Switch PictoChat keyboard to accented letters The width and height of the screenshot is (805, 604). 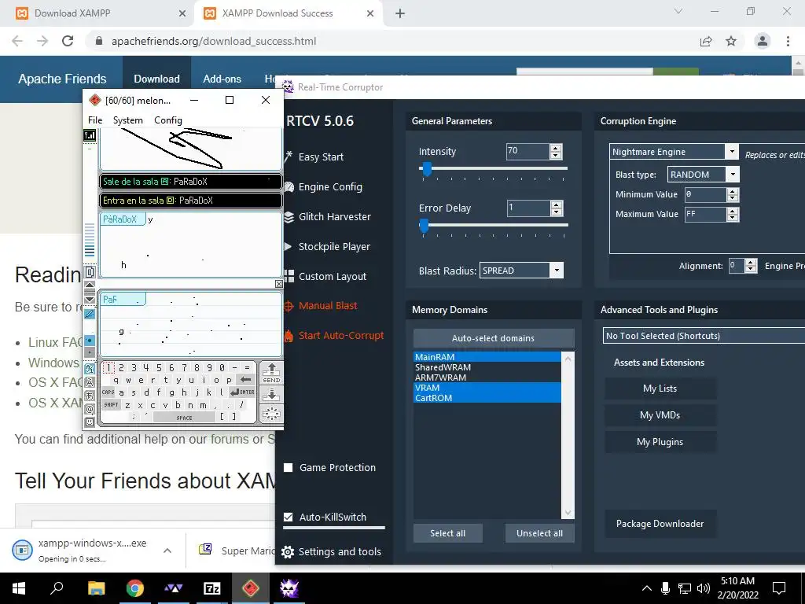point(90,382)
